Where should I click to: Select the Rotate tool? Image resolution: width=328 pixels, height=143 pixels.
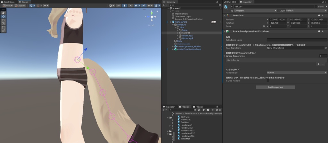click(3, 20)
